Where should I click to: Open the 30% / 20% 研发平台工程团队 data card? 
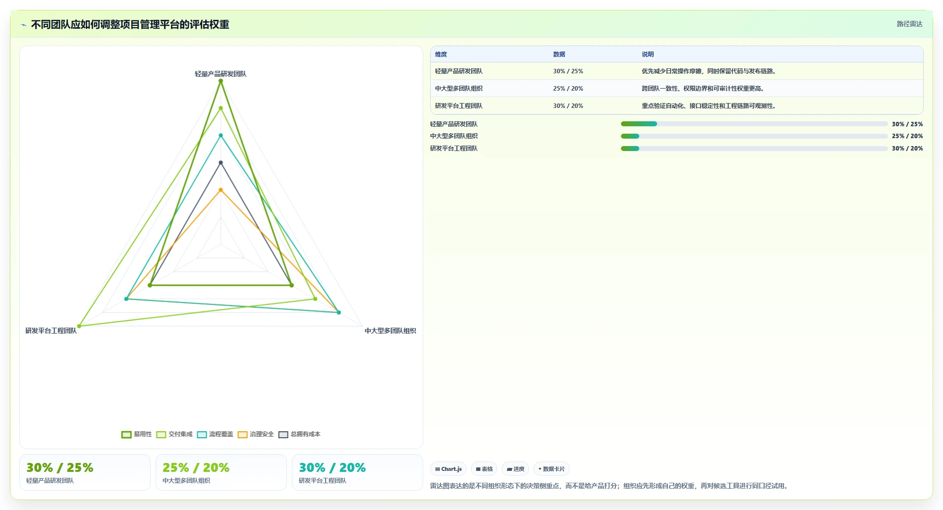(x=357, y=472)
